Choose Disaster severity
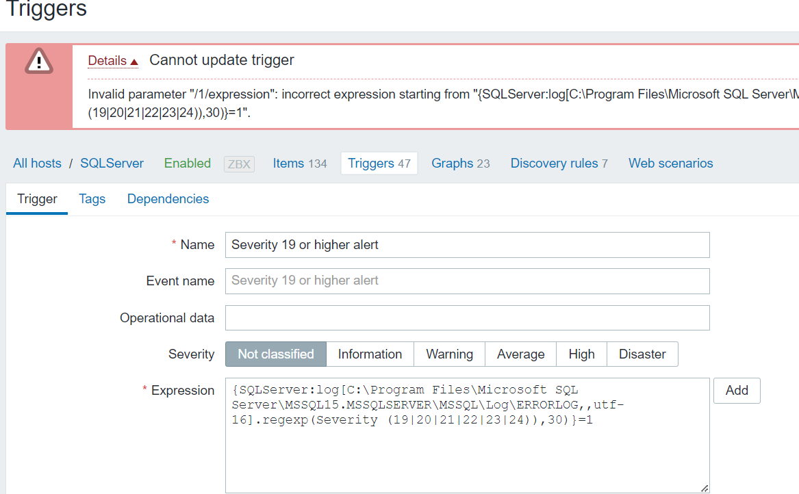The height and width of the screenshot is (494, 799). [x=642, y=354]
